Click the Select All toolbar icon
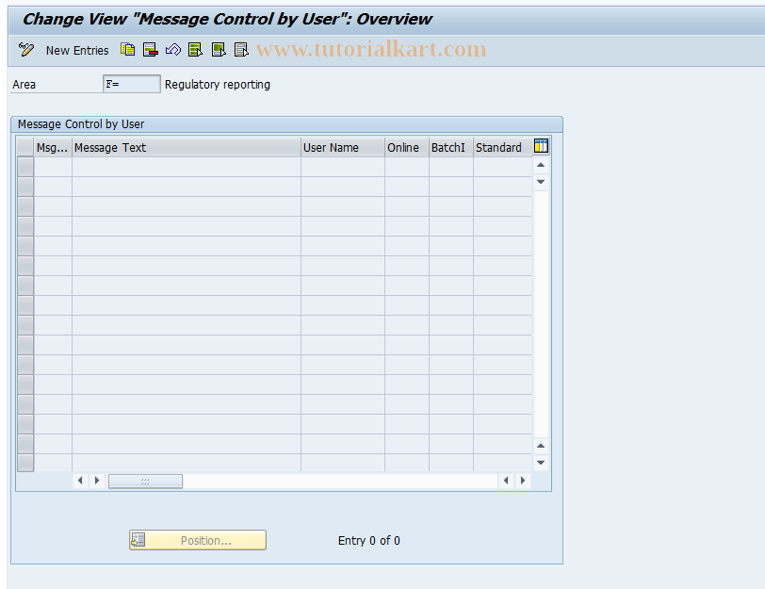The height and width of the screenshot is (589, 765). (196, 50)
